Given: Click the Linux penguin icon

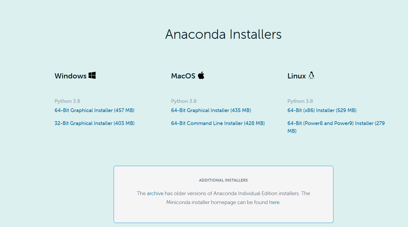Looking at the screenshot, I should click(311, 75).
